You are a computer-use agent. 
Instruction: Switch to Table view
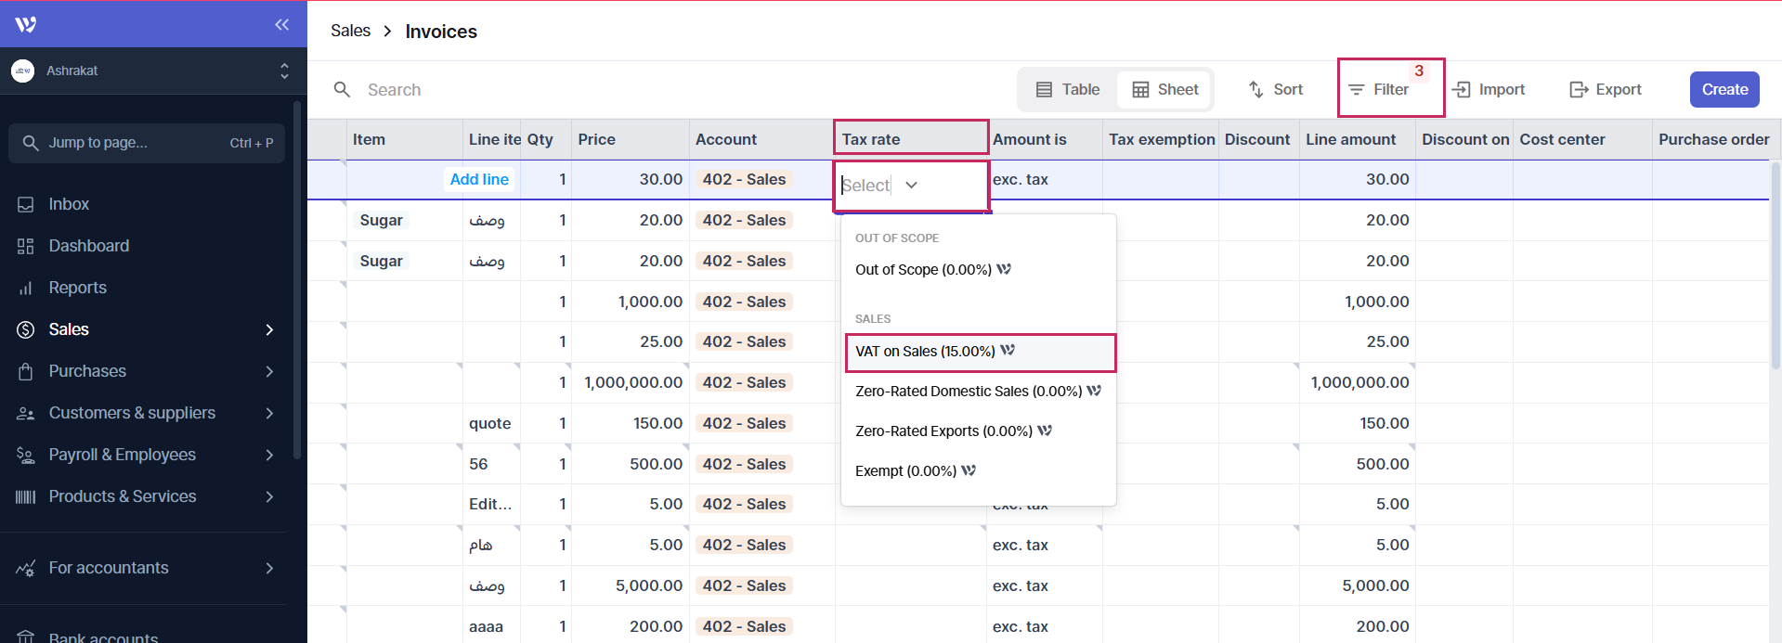point(1068,89)
